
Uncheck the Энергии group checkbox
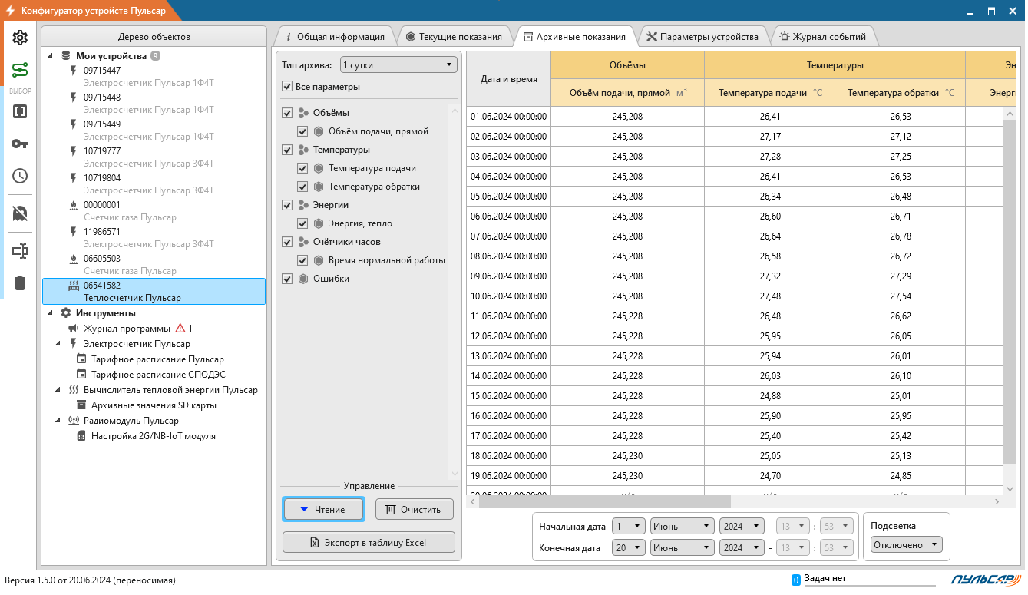(287, 205)
